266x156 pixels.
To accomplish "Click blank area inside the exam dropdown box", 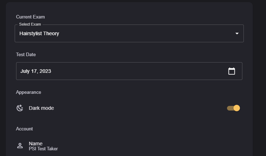I will click(143, 34).
